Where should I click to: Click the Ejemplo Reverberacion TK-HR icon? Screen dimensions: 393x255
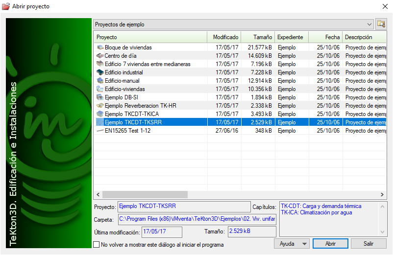[100, 106]
